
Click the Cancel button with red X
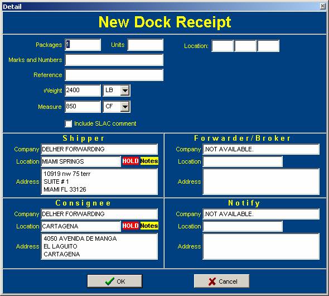pyautogui.click(x=222, y=281)
